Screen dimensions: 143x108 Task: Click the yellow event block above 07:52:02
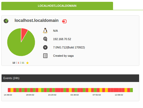[101, 90]
